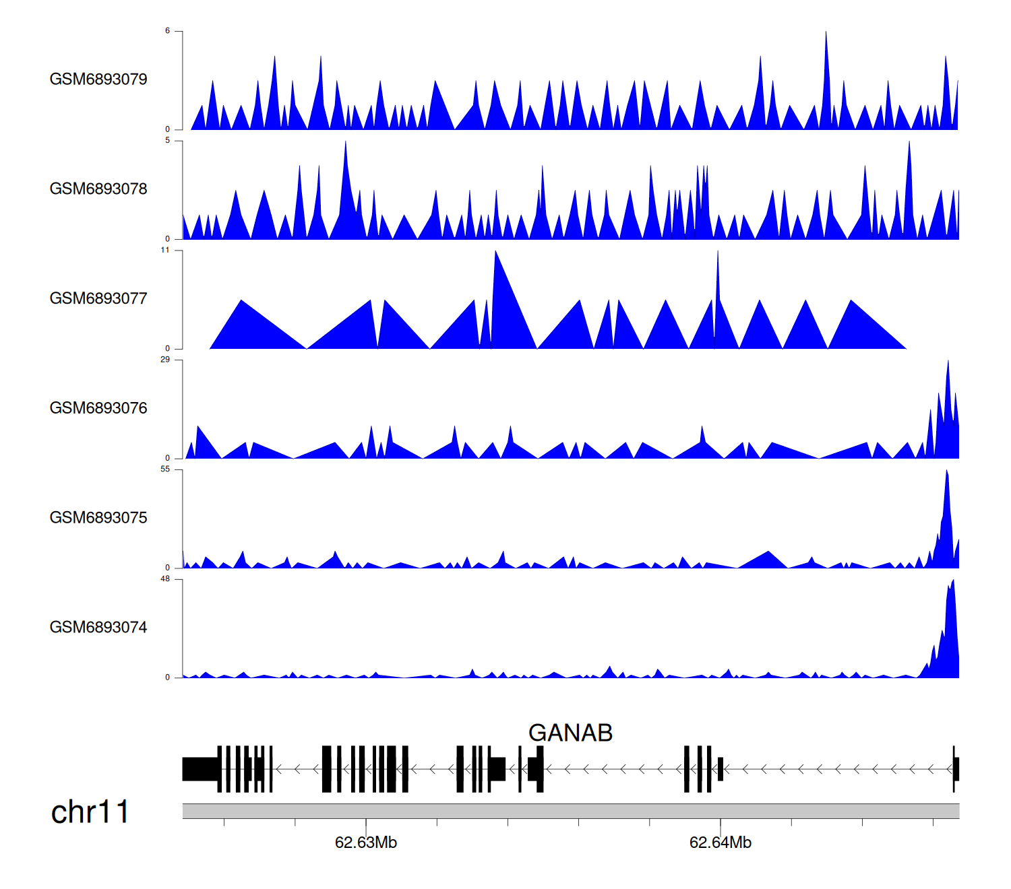The width and height of the screenshot is (1011, 889).
Task: Click the gray chromosome ideogram bar
Action: [x=570, y=811]
